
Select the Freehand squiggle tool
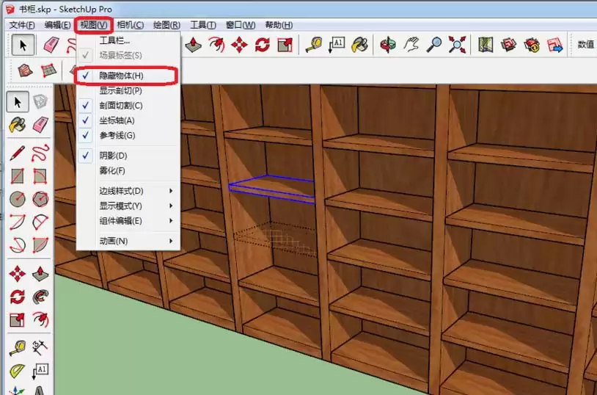(40, 153)
